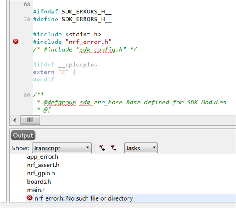Screen dimensions: 236x208
Task: Click the red error marker in editor gutter
Action: [x=16, y=41]
